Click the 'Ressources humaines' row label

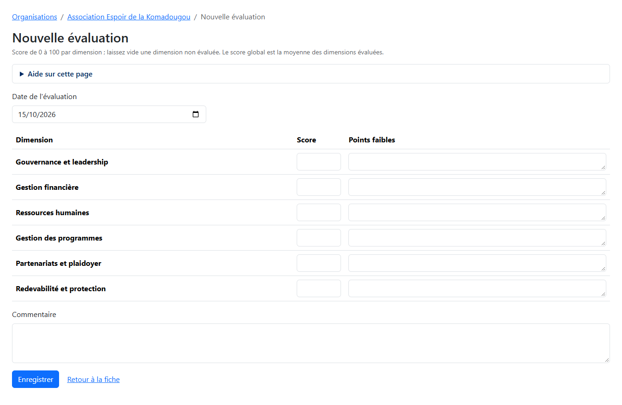click(52, 213)
